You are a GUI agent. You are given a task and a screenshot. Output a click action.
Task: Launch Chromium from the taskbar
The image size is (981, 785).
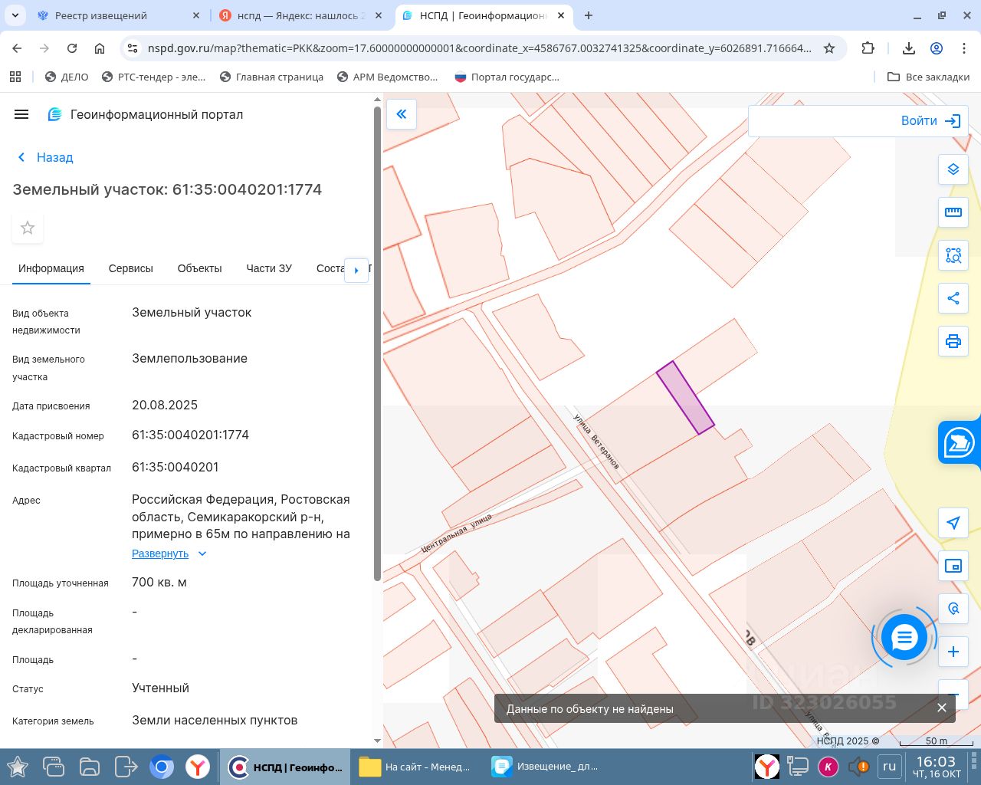[162, 767]
